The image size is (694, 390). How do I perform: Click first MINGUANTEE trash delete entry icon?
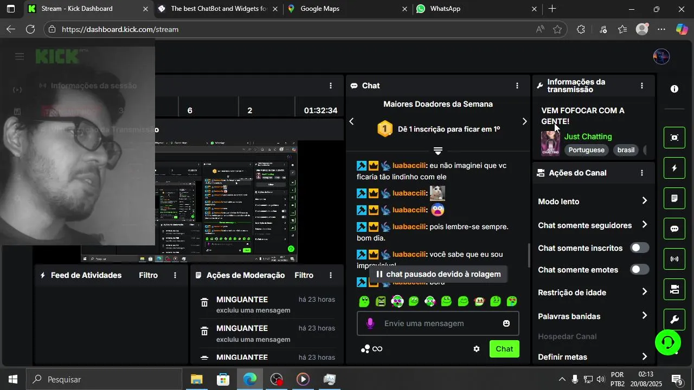[204, 303]
